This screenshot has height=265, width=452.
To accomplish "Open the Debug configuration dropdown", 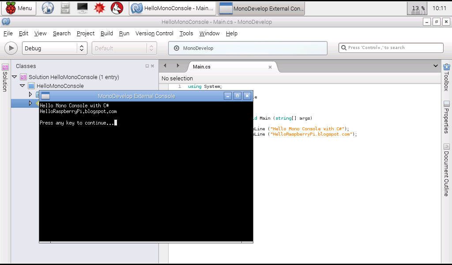I will (x=55, y=48).
